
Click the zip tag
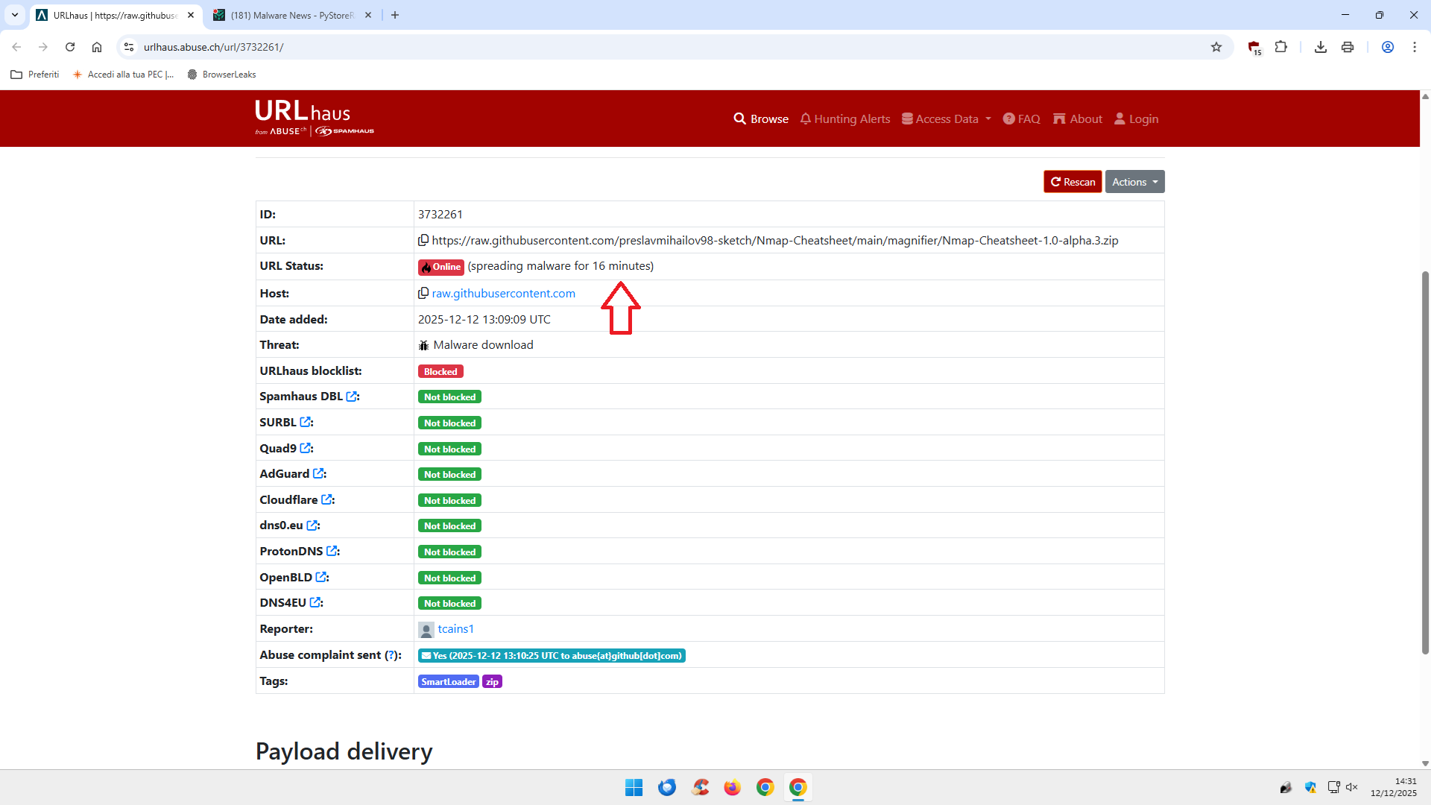492,681
